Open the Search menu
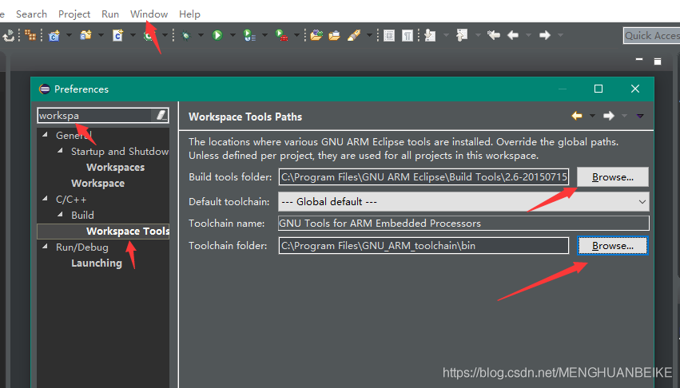The image size is (680, 388). coord(31,14)
